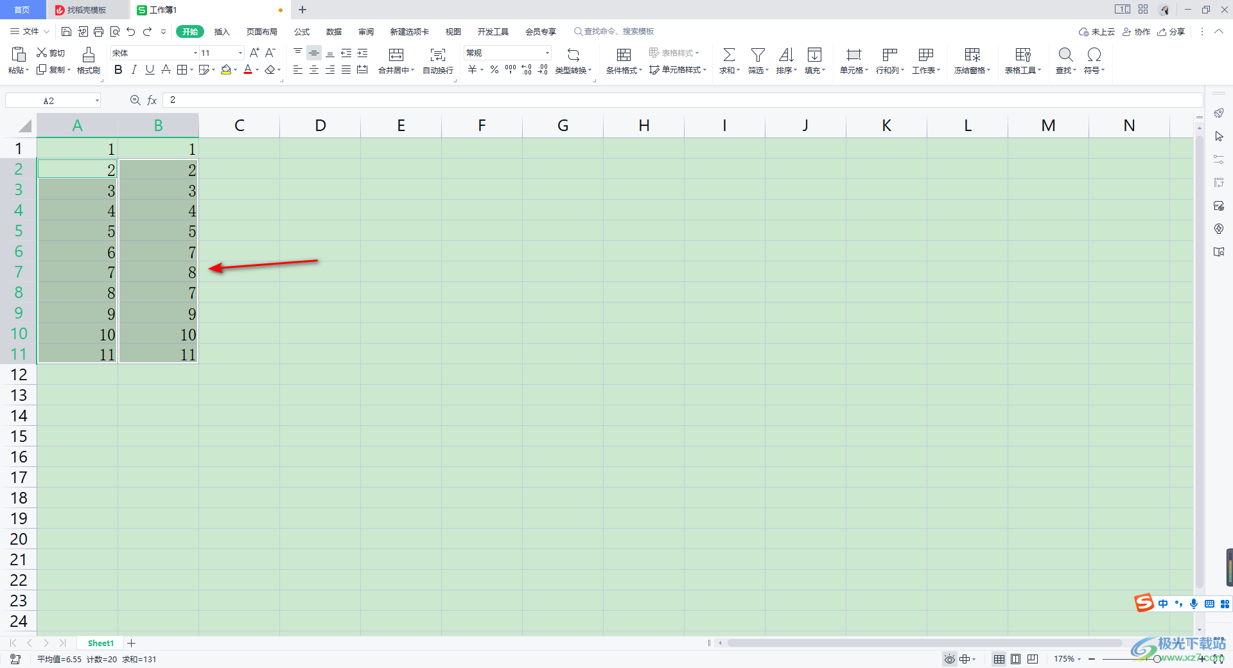Save the workbook with the save icon

[x=66, y=31]
